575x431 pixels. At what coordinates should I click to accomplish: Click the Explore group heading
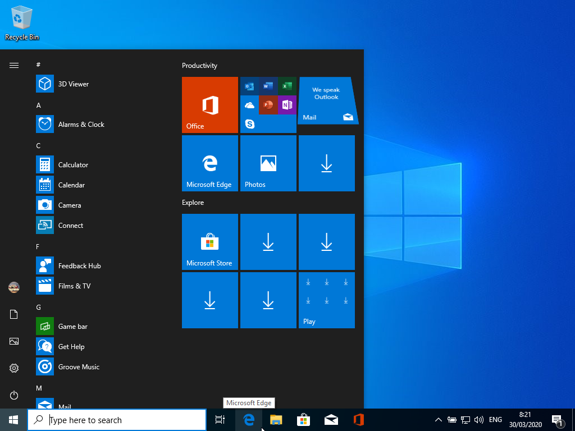193,203
